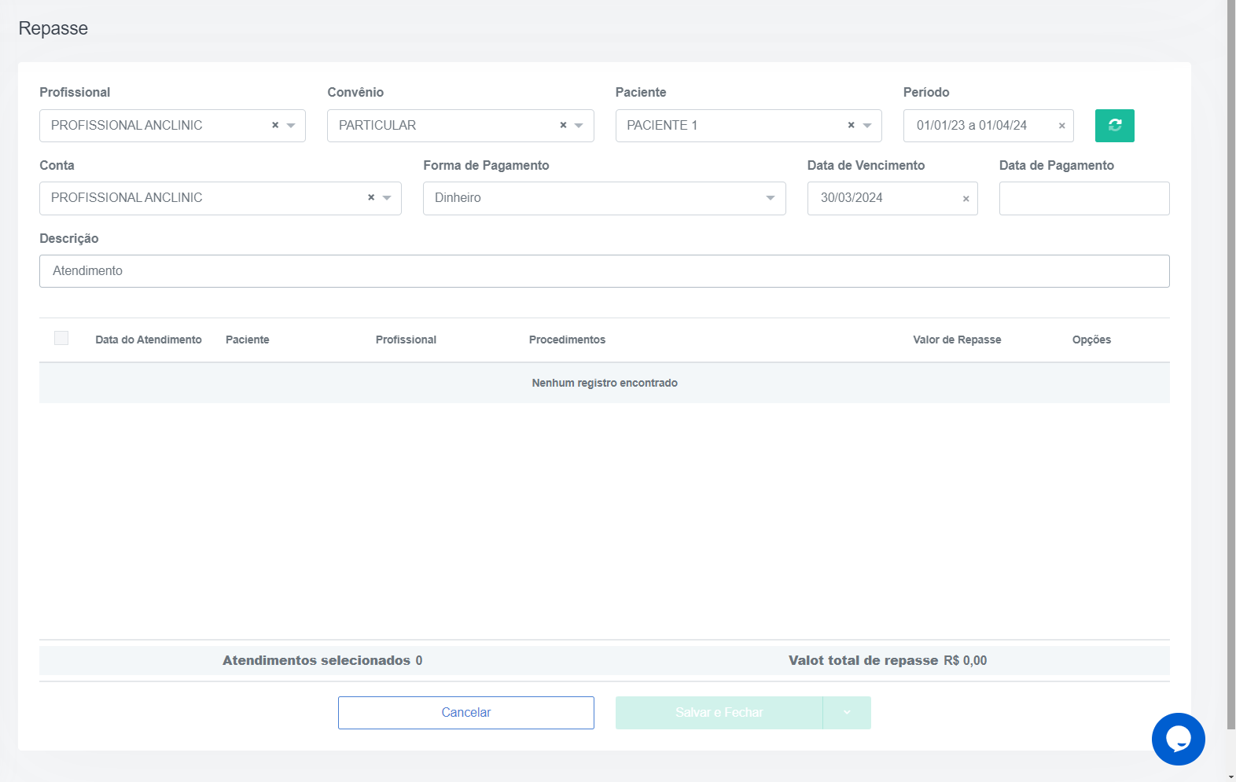Viewport: 1236px width, 782px height.
Task: Click the Salvar e Fechar button
Action: pyautogui.click(x=719, y=713)
